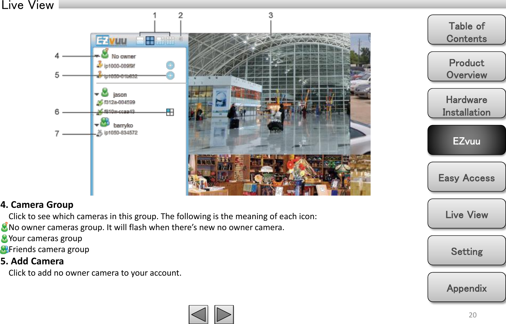Select camera ip1050-01b832 in list
The image size is (506, 324).
click(121, 76)
